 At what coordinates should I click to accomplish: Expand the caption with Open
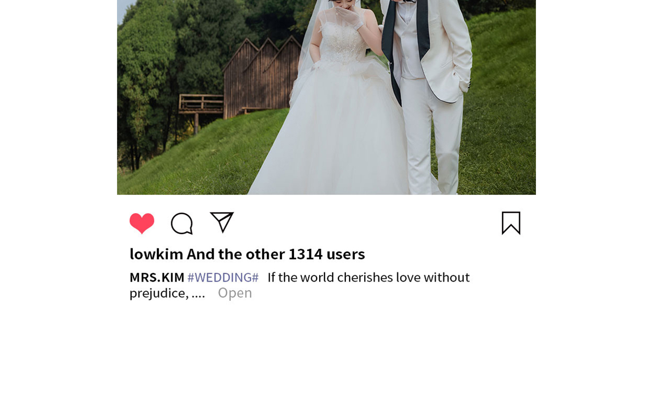pyautogui.click(x=235, y=293)
